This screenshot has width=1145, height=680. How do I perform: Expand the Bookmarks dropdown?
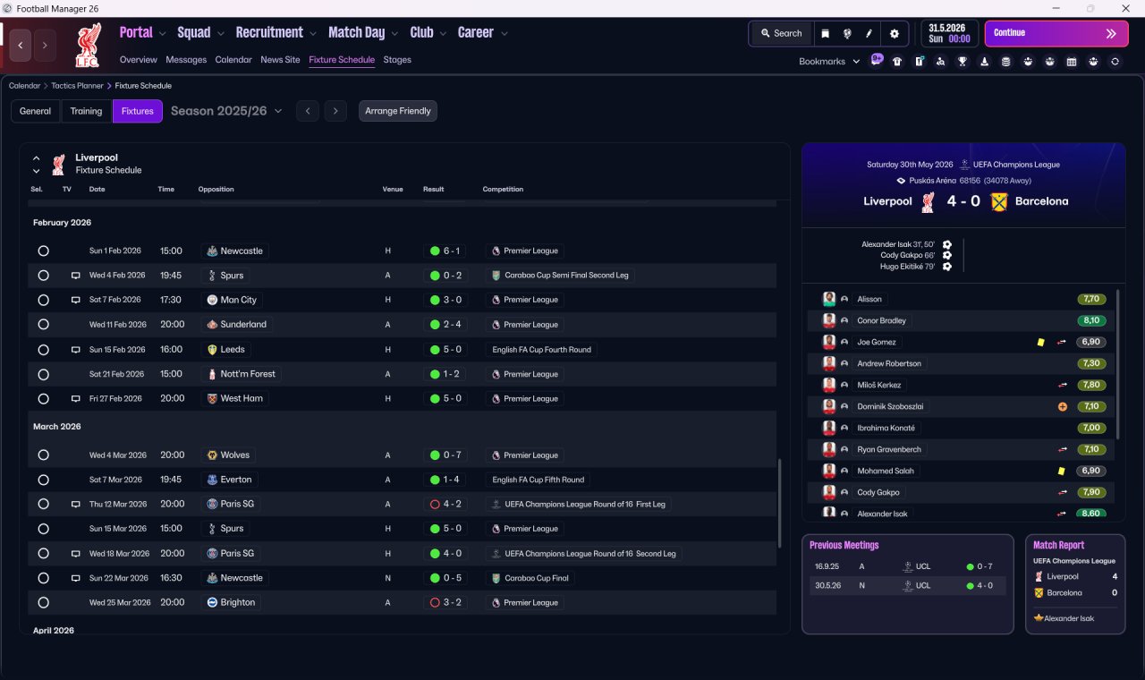(x=829, y=62)
